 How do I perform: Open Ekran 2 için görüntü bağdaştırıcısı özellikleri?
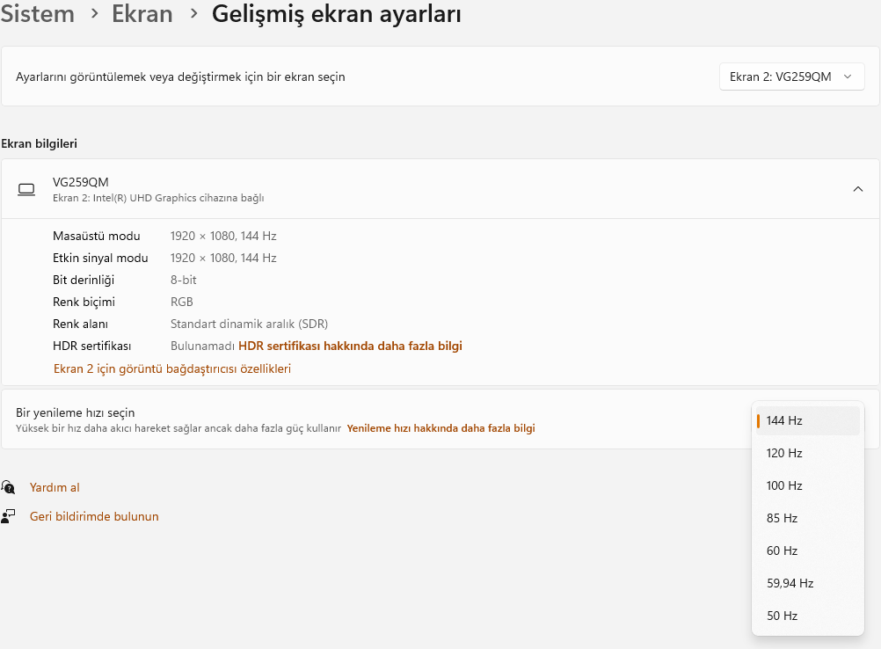172,368
